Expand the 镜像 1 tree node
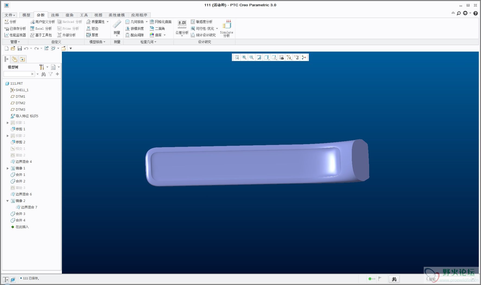The image size is (481, 285). 8,168
